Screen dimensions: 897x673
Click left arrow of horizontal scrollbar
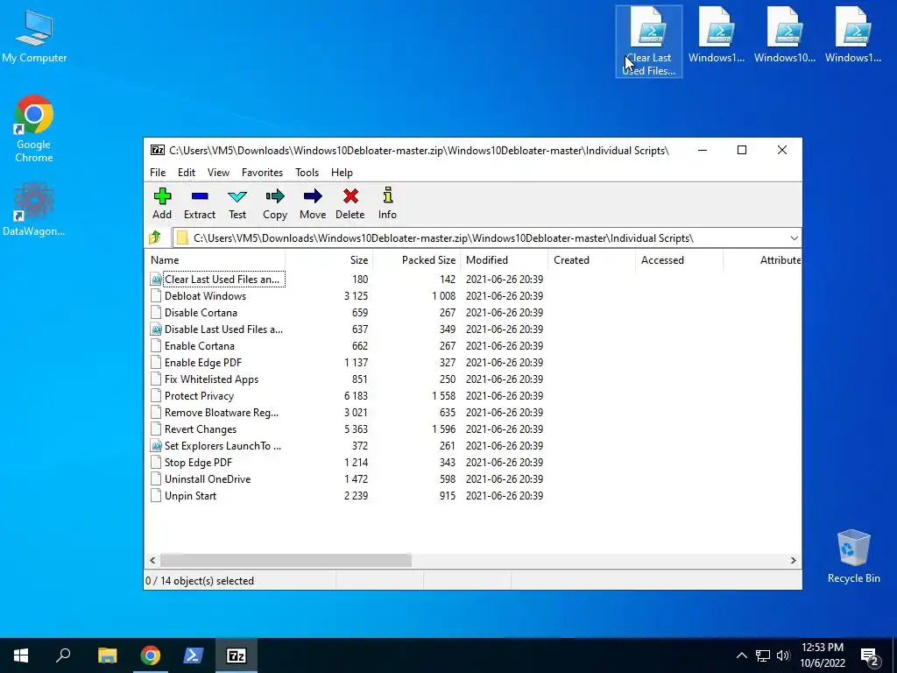pos(152,560)
